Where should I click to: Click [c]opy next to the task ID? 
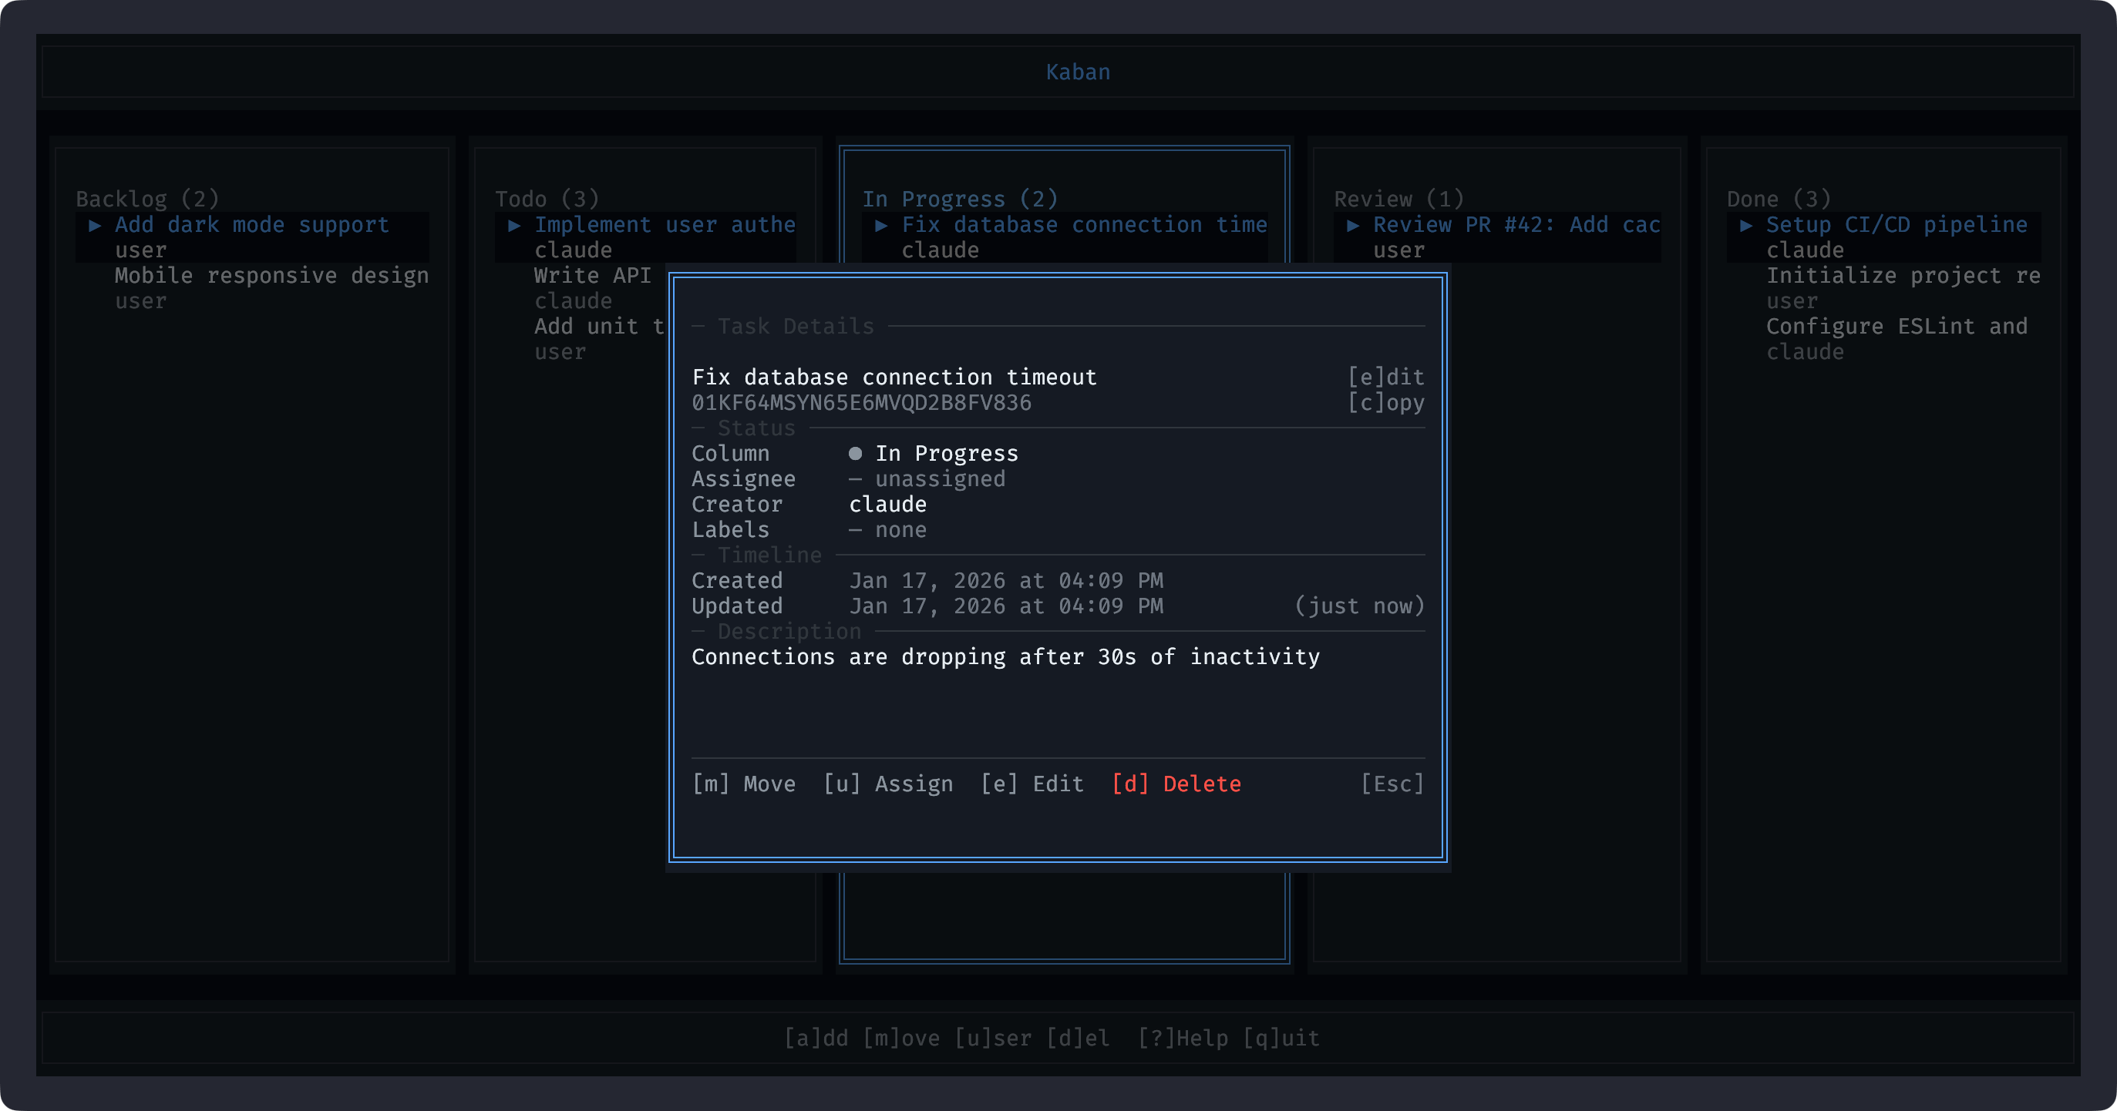(x=1387, y=402)
